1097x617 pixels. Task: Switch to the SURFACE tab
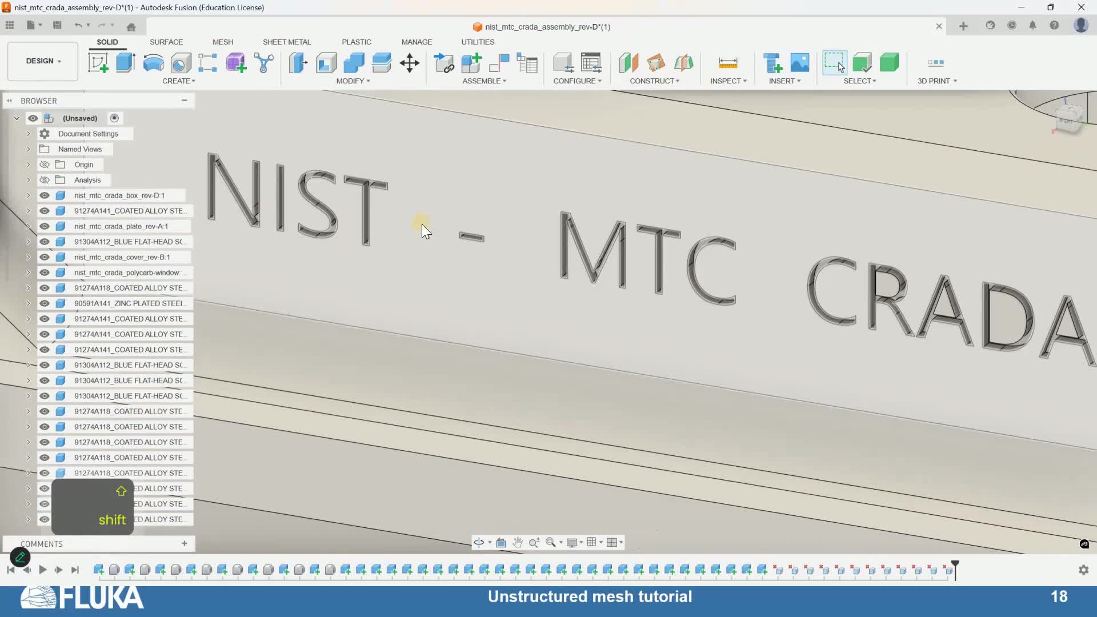pos(166,42)
